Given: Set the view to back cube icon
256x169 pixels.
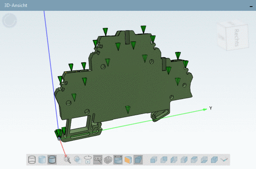Looking at the screenshot, I should [x=164, y=160].
